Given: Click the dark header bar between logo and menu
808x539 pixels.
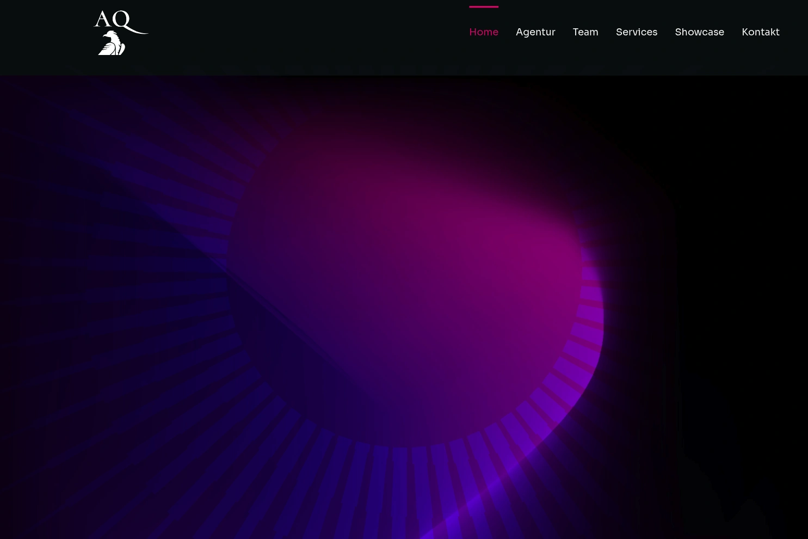Looking at the screenshot, I should (x=305, y=37).
